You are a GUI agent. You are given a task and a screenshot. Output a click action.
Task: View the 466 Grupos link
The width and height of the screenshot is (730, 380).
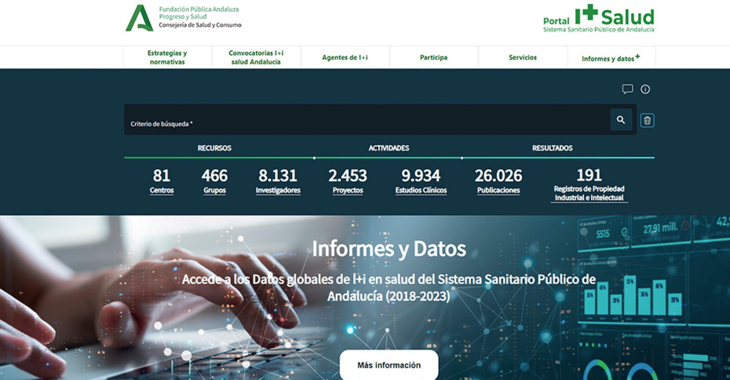pos(214,181)
